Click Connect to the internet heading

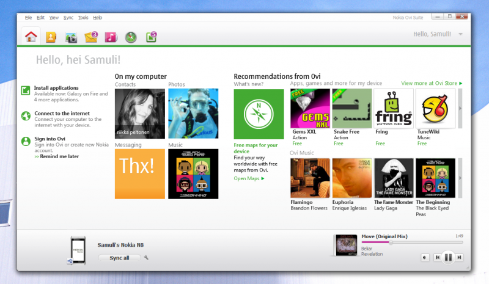click(x=62, y=114)
